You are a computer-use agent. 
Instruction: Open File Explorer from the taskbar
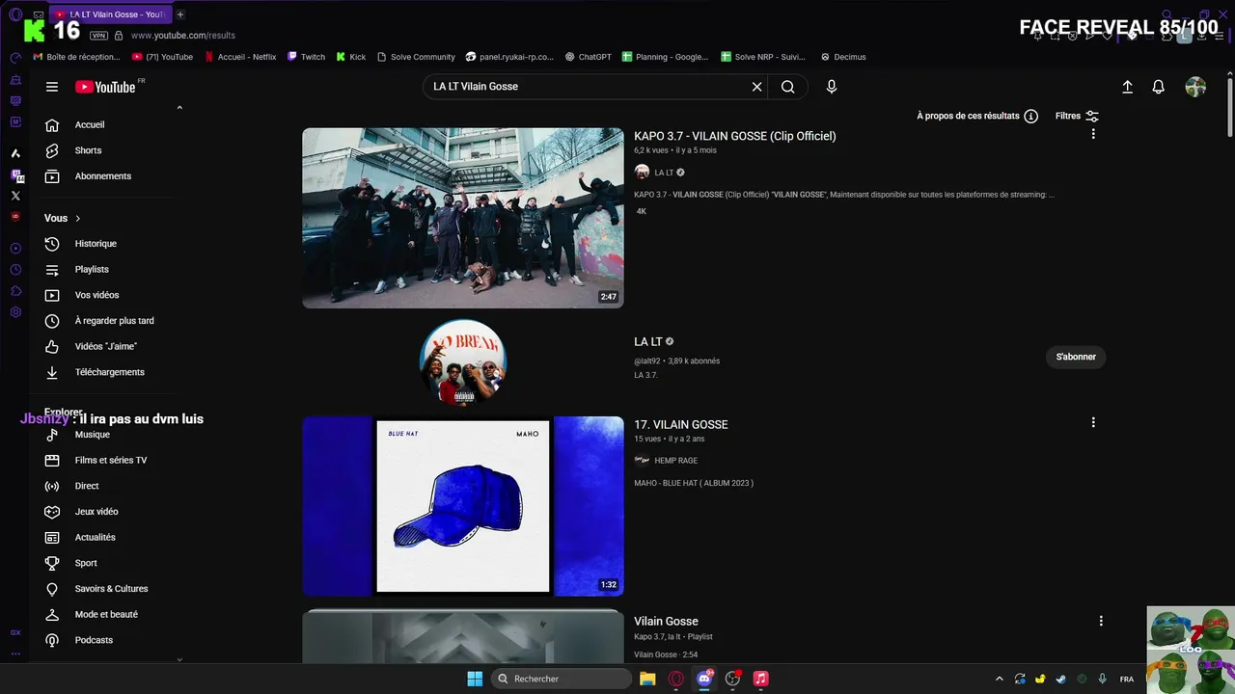(x=647, y=679)
